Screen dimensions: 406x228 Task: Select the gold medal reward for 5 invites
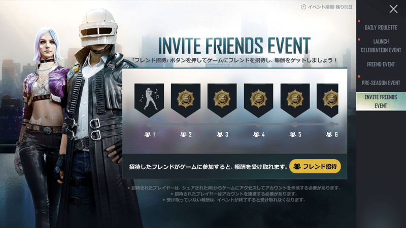295,100
